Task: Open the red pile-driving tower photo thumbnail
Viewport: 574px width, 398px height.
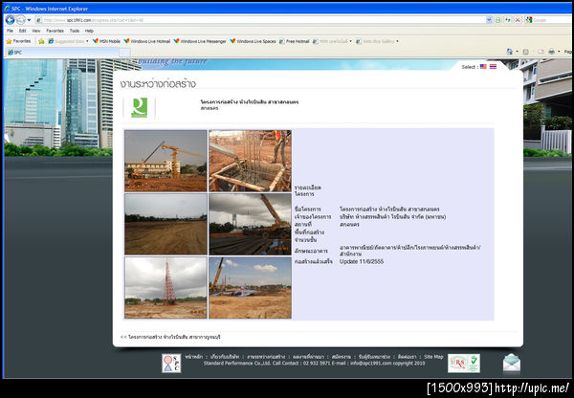Action: tap(166, 287)
